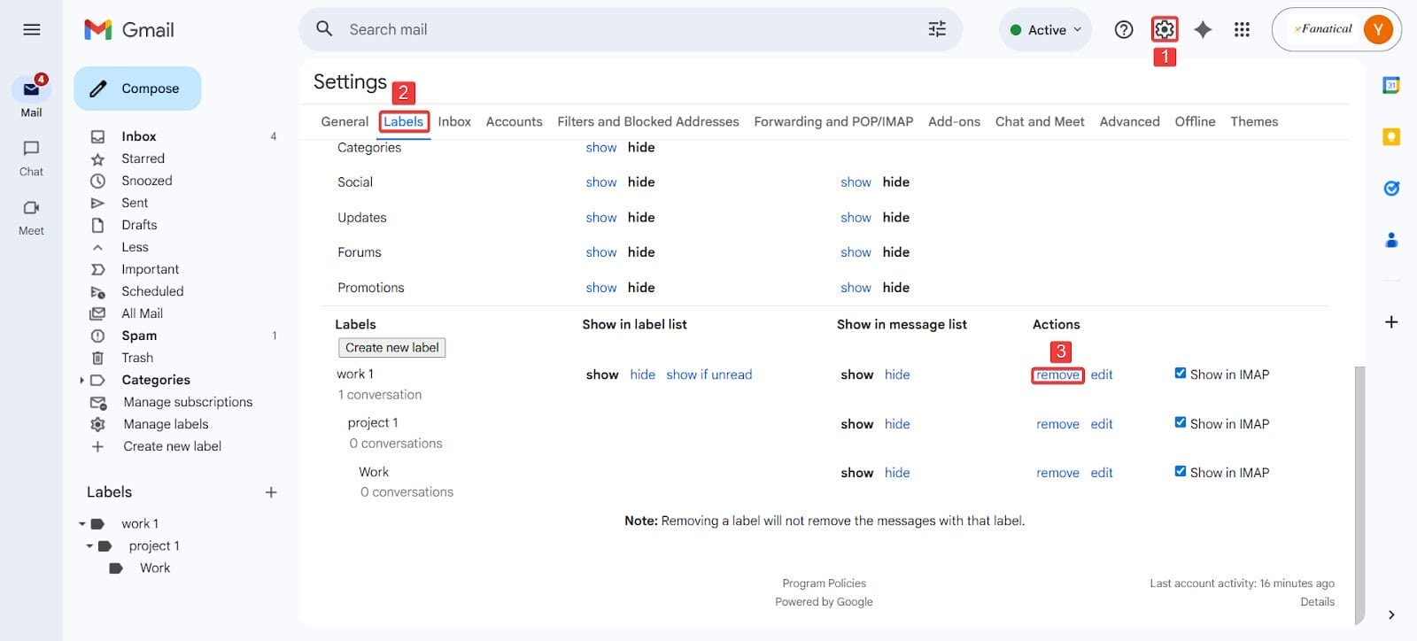Toggle Show in IMAP for Work label
Viewport: 1417px width, 641px height.
pos(1180,472)
